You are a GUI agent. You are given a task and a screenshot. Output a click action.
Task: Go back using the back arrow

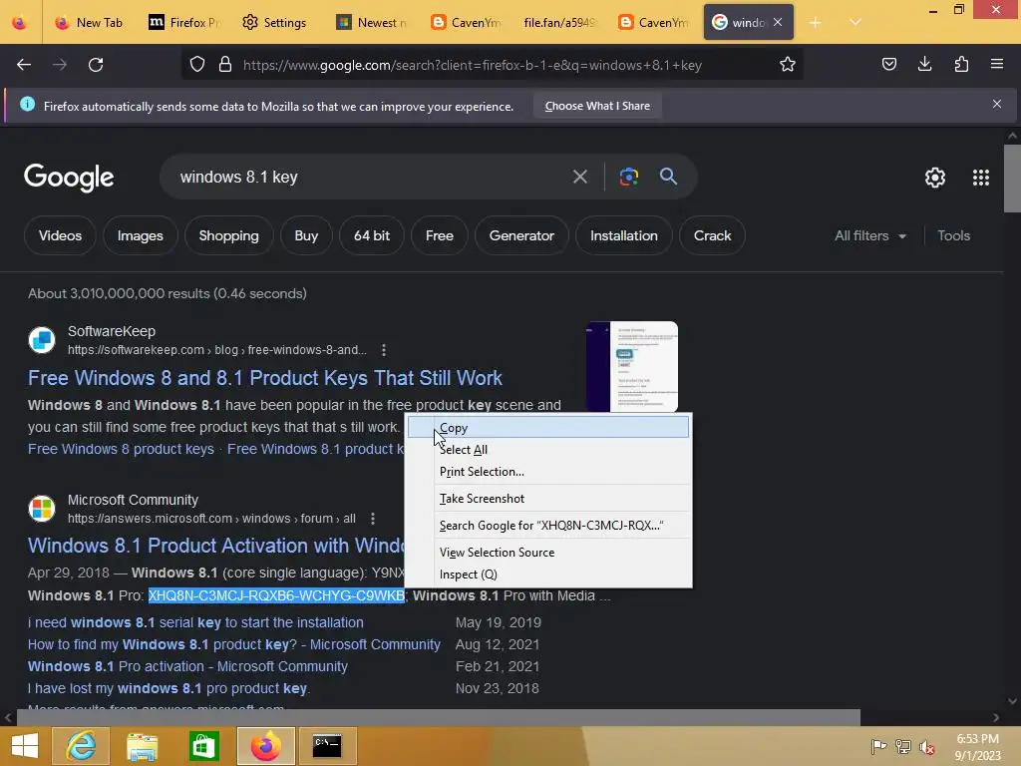click(24, 65)
